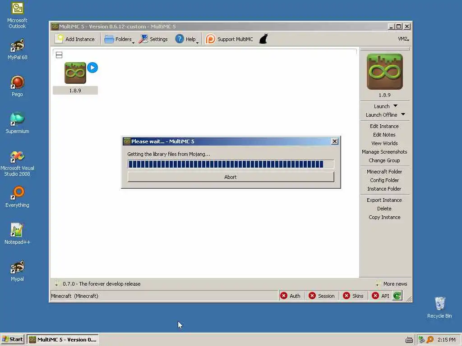Click the network tray icon
Screen dimensions: 462x346
tap(421, 340)
